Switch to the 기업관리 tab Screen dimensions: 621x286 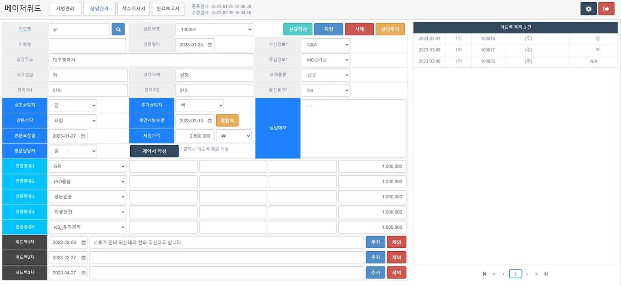(65, 9)
